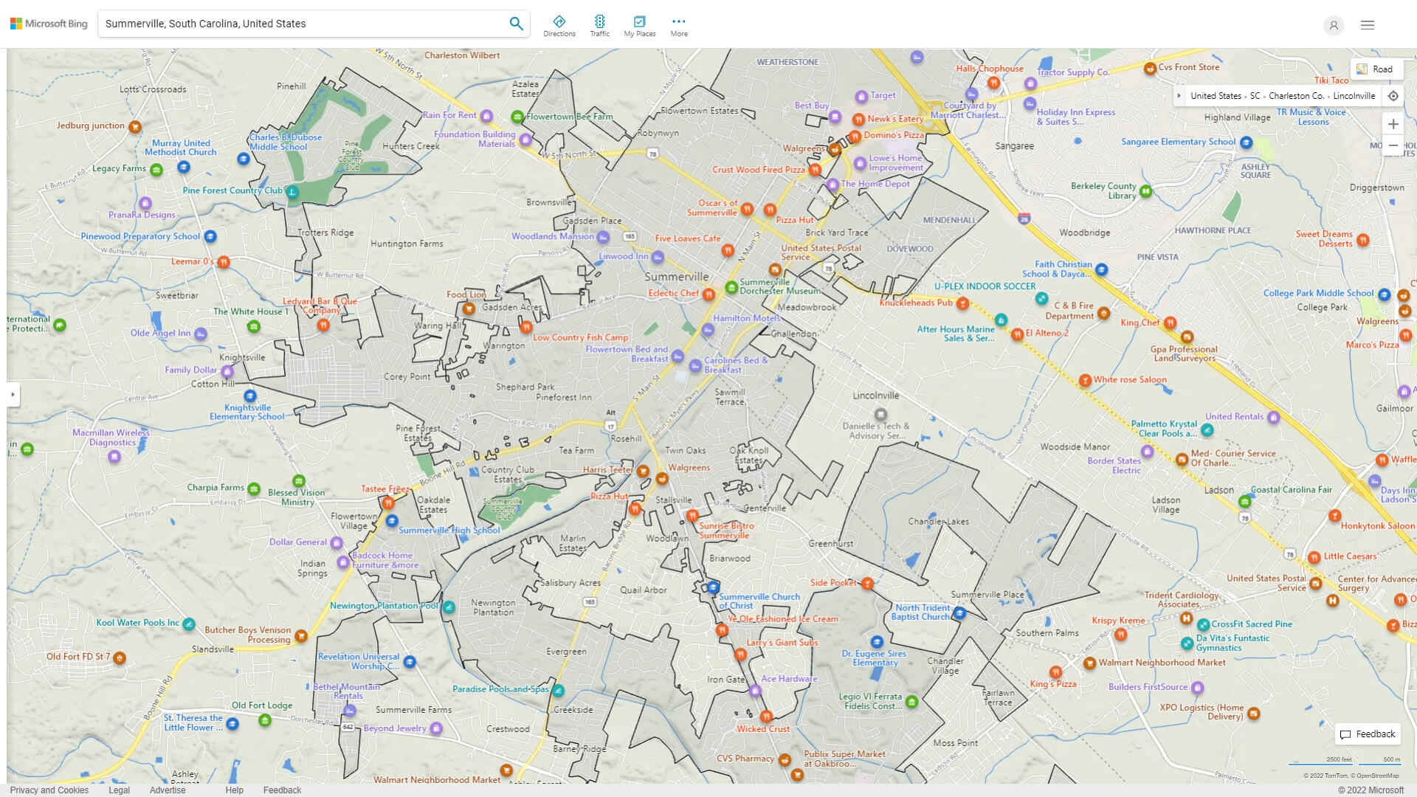Zoom in with plus button
This screenshot has width=1417, height=797.
[x=1393, y=124]
